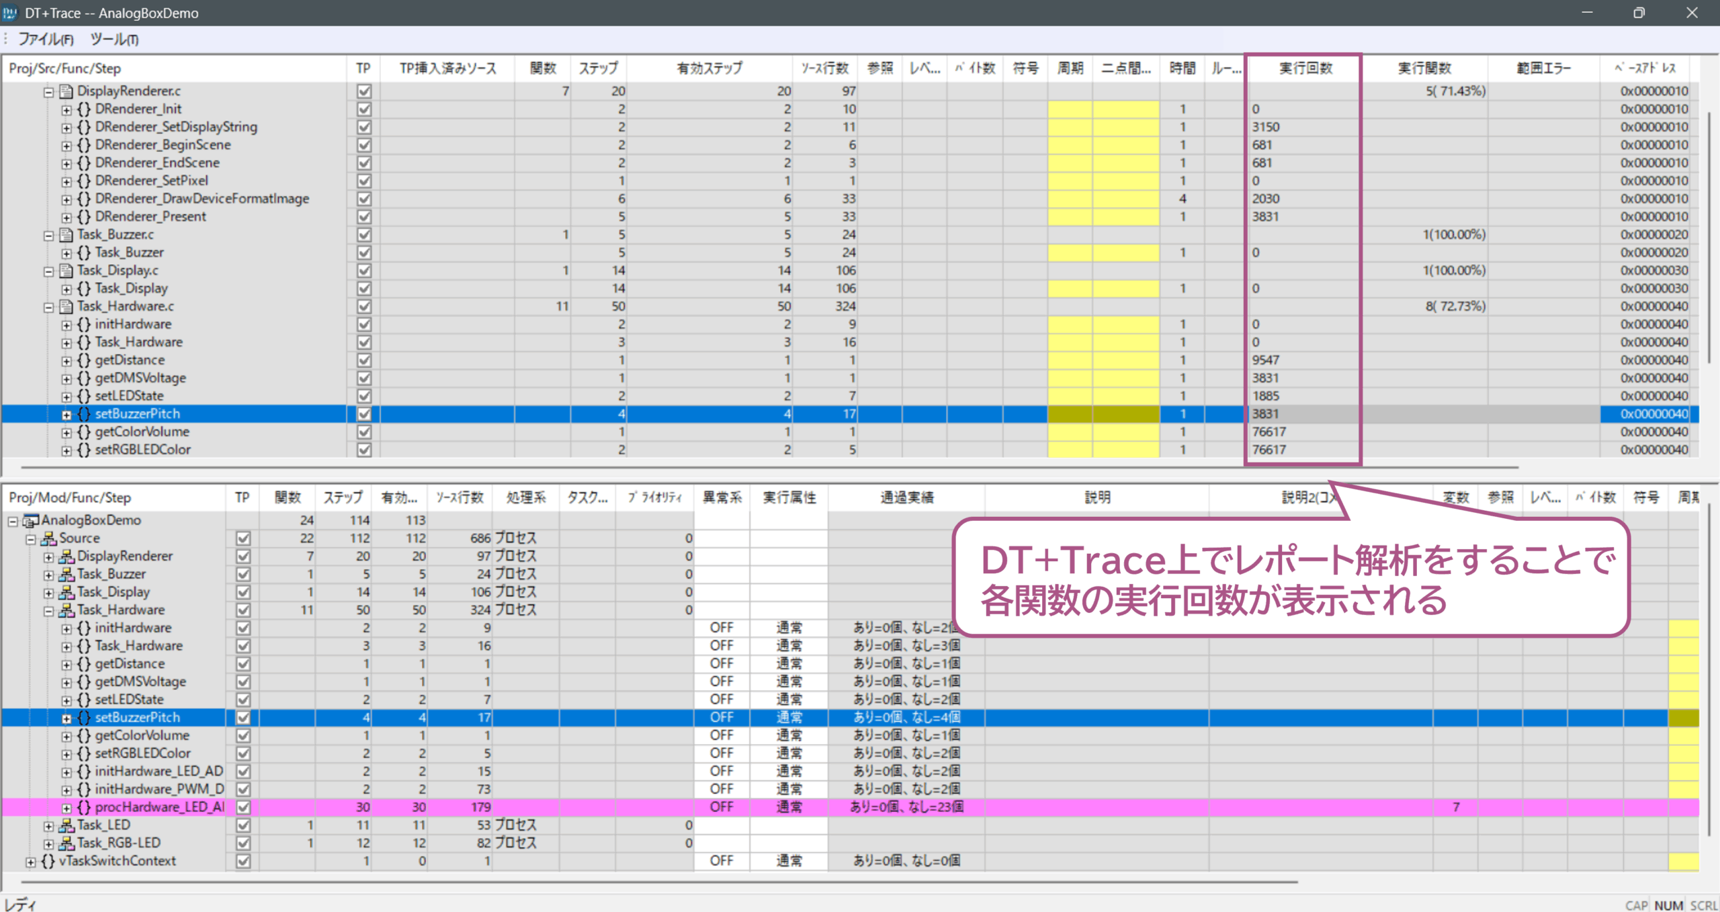Collapse the Task_Display.c tree node
Viewport: 1720px width, 912px height.
48,271
